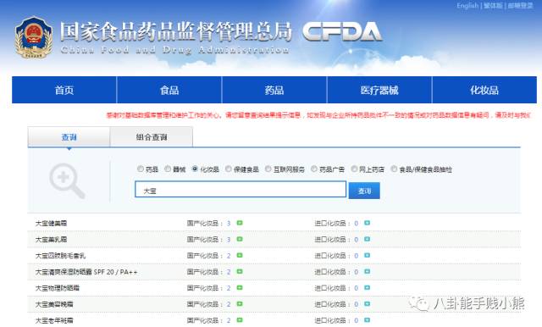
Task: Expand green plus icon in 大宝健美霜 row
Action: [240, 223]
